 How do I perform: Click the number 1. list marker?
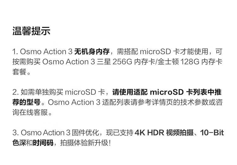click(15, 52)
